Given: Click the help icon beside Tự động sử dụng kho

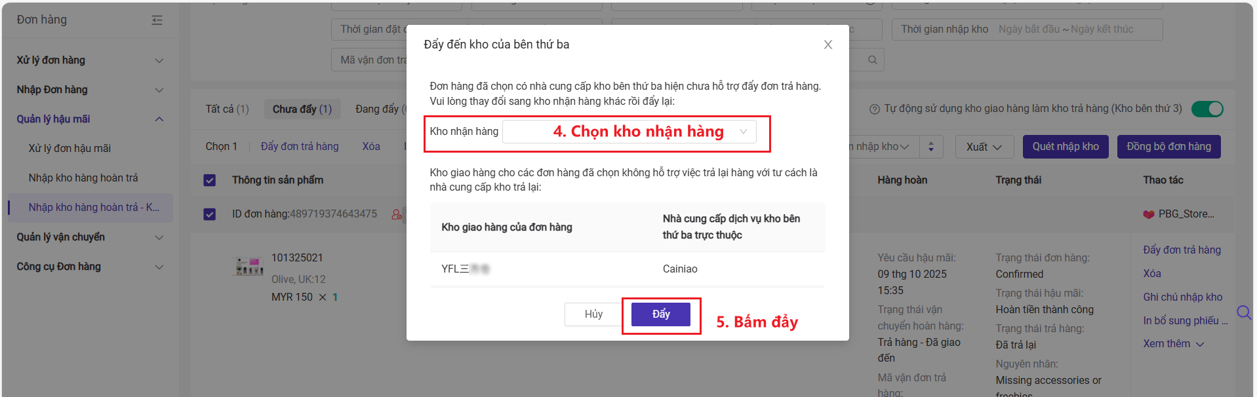Looking at the screenshot, I should [x=874, y=109].
